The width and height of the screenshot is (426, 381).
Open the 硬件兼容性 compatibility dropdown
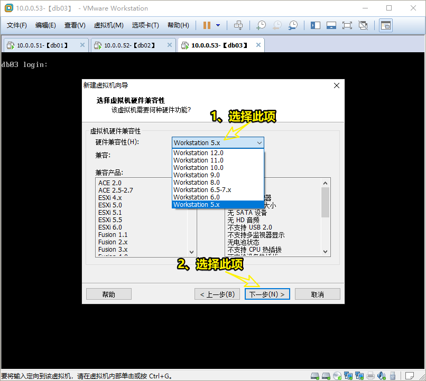pyautogui.click(x=259, y=142)
